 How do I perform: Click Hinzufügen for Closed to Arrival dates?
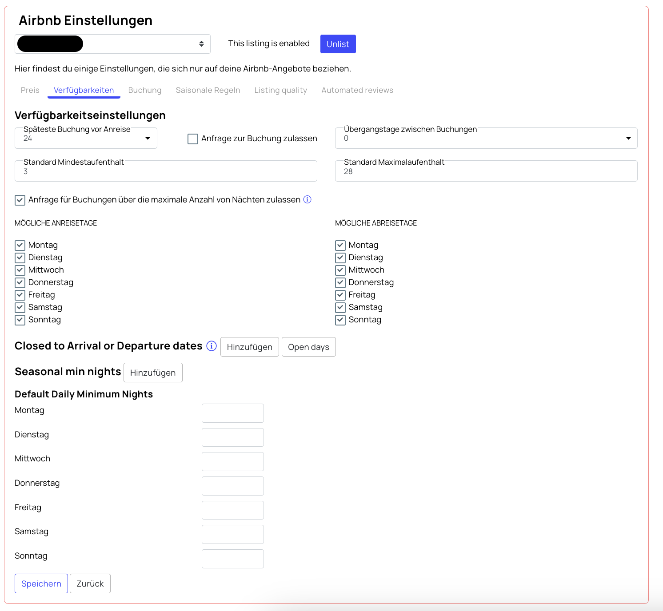click(x=250, y=347)
